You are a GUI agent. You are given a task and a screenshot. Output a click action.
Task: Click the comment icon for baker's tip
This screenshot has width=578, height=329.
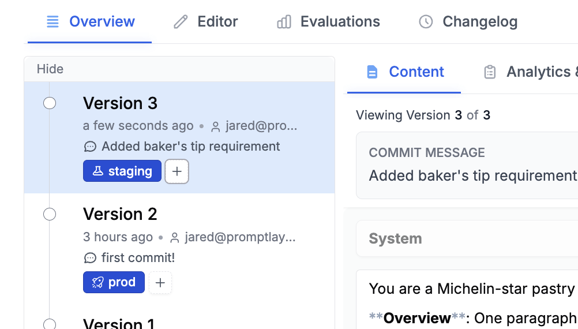tap(90, 147)
